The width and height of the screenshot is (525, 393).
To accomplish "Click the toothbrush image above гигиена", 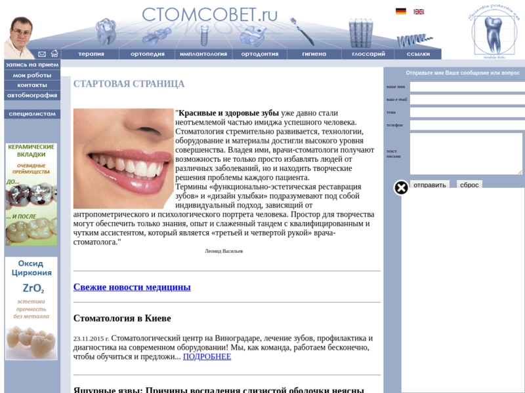I will (303, 31).
